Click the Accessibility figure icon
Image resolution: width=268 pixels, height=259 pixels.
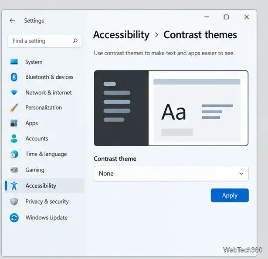pos(14,185)
